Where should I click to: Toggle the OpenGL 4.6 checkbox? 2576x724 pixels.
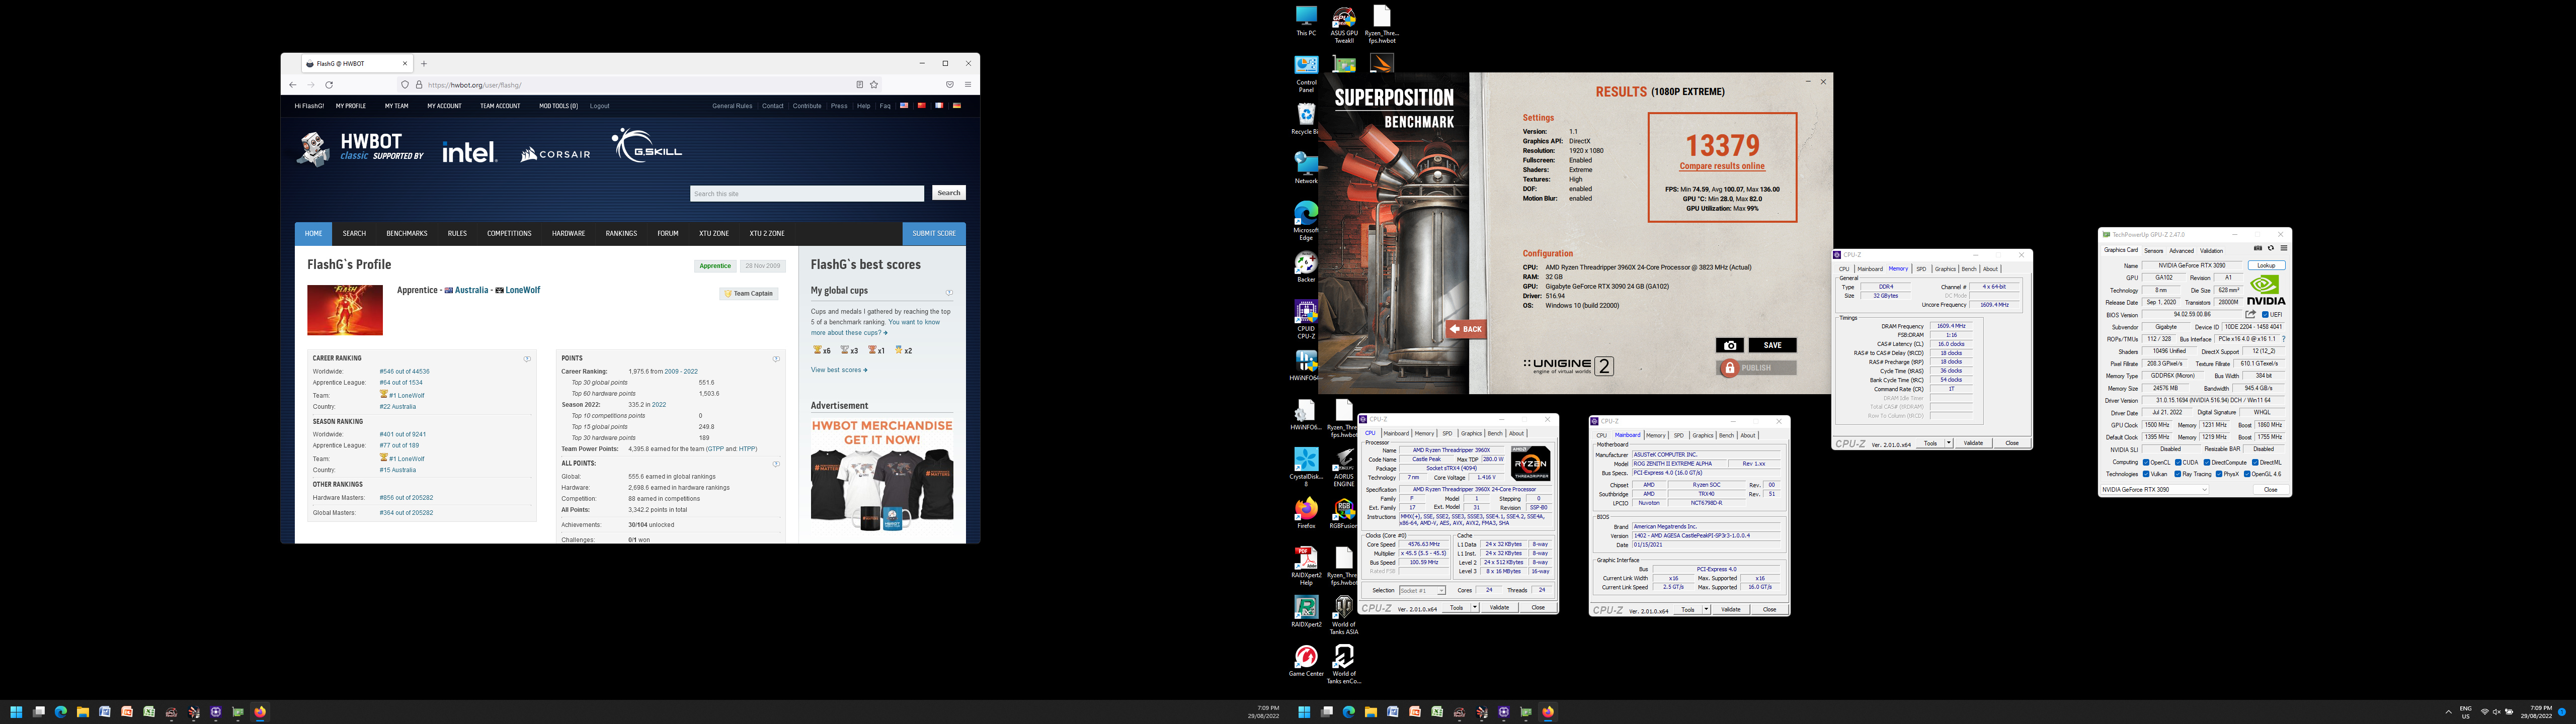(x=2246, y=474)
